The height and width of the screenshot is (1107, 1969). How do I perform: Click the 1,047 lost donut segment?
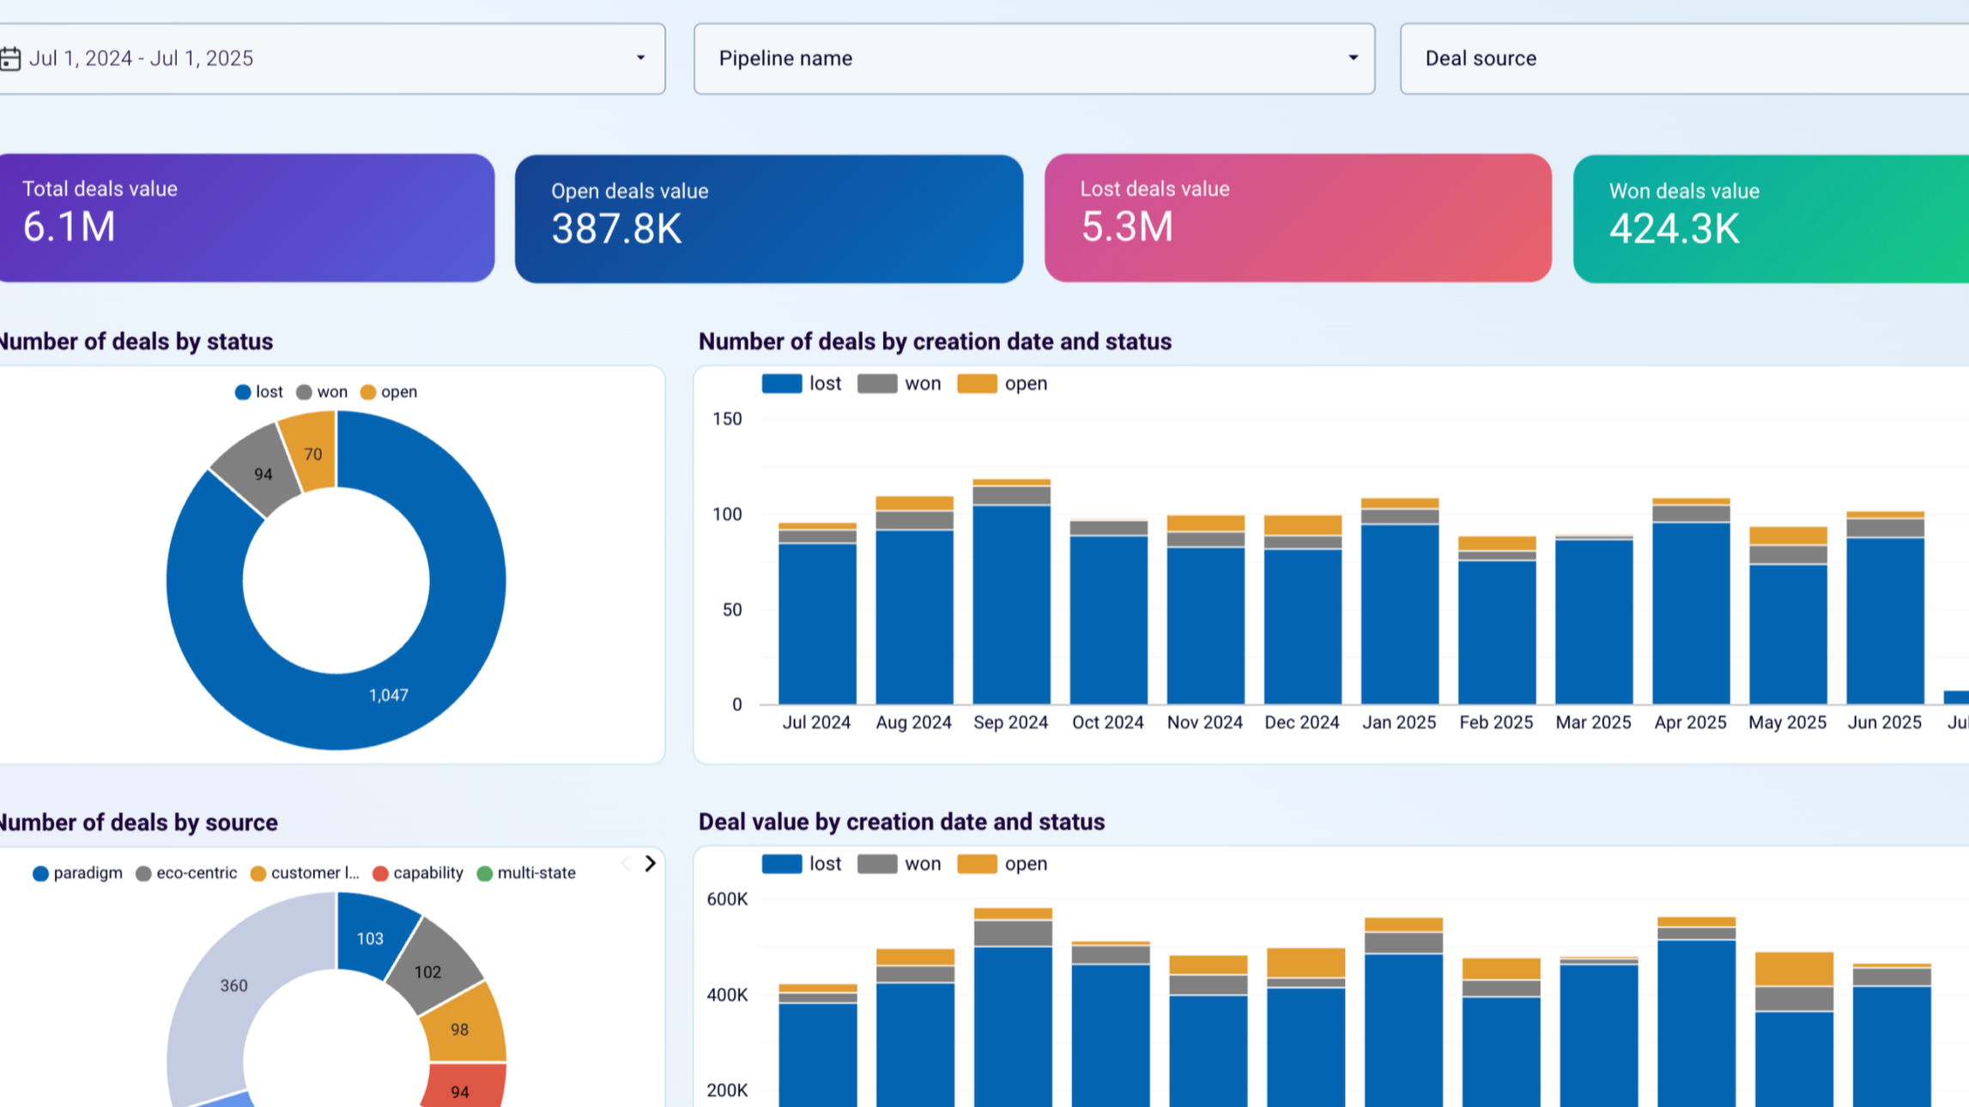pyautogui.click(x=389, y=695)
